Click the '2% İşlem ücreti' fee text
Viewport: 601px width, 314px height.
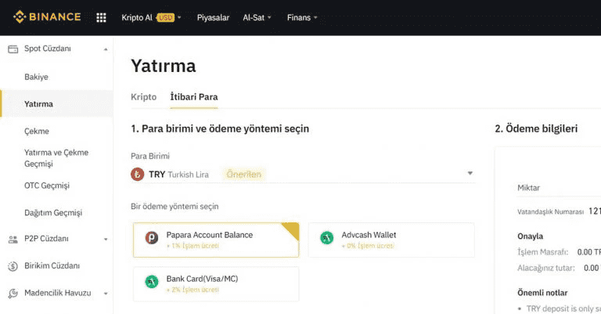click(x=193, y=290)
